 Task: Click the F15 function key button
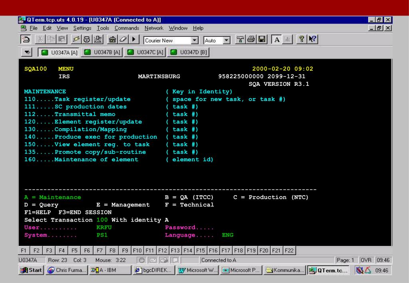pyautogui.click(x=201, y=250)
